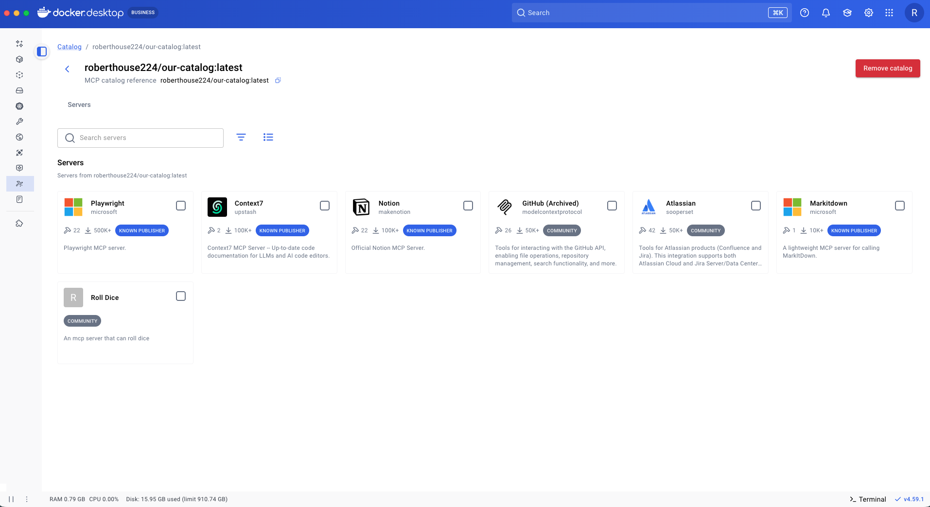
Task: Open Ask Gordon sparkle icon in sidebar
Action: click(19, 44)
